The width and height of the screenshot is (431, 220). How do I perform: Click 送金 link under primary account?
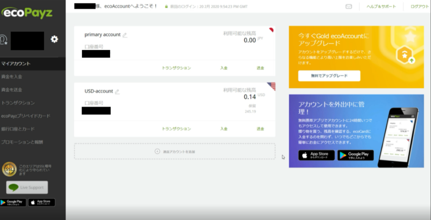[x=260, y=68]
